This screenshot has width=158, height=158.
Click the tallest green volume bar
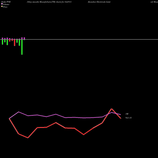22,47
